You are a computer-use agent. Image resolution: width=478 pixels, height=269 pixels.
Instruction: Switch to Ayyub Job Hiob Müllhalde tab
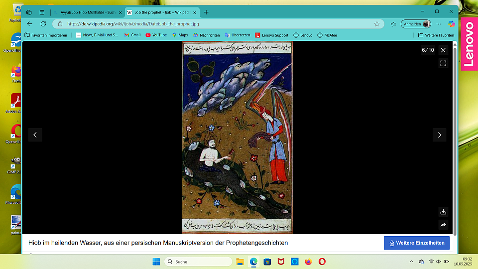coord(88,12)
